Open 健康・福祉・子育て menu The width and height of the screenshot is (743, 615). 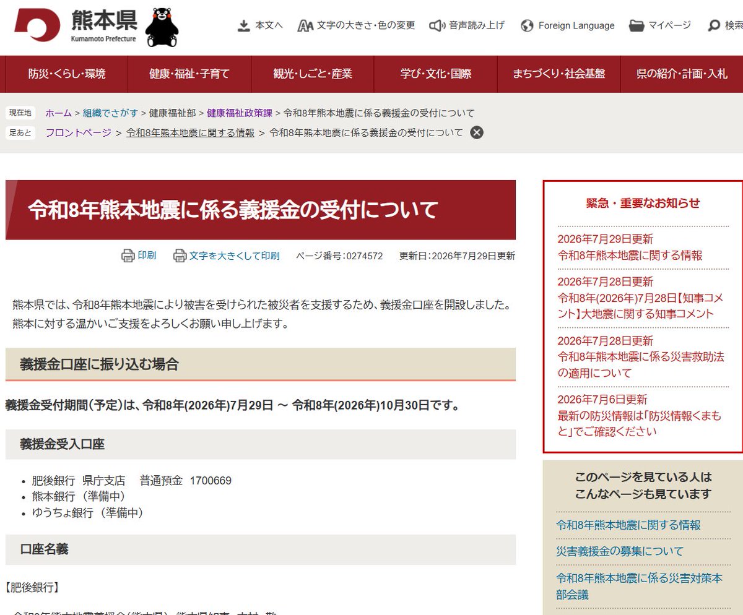(x=189, y=74)
